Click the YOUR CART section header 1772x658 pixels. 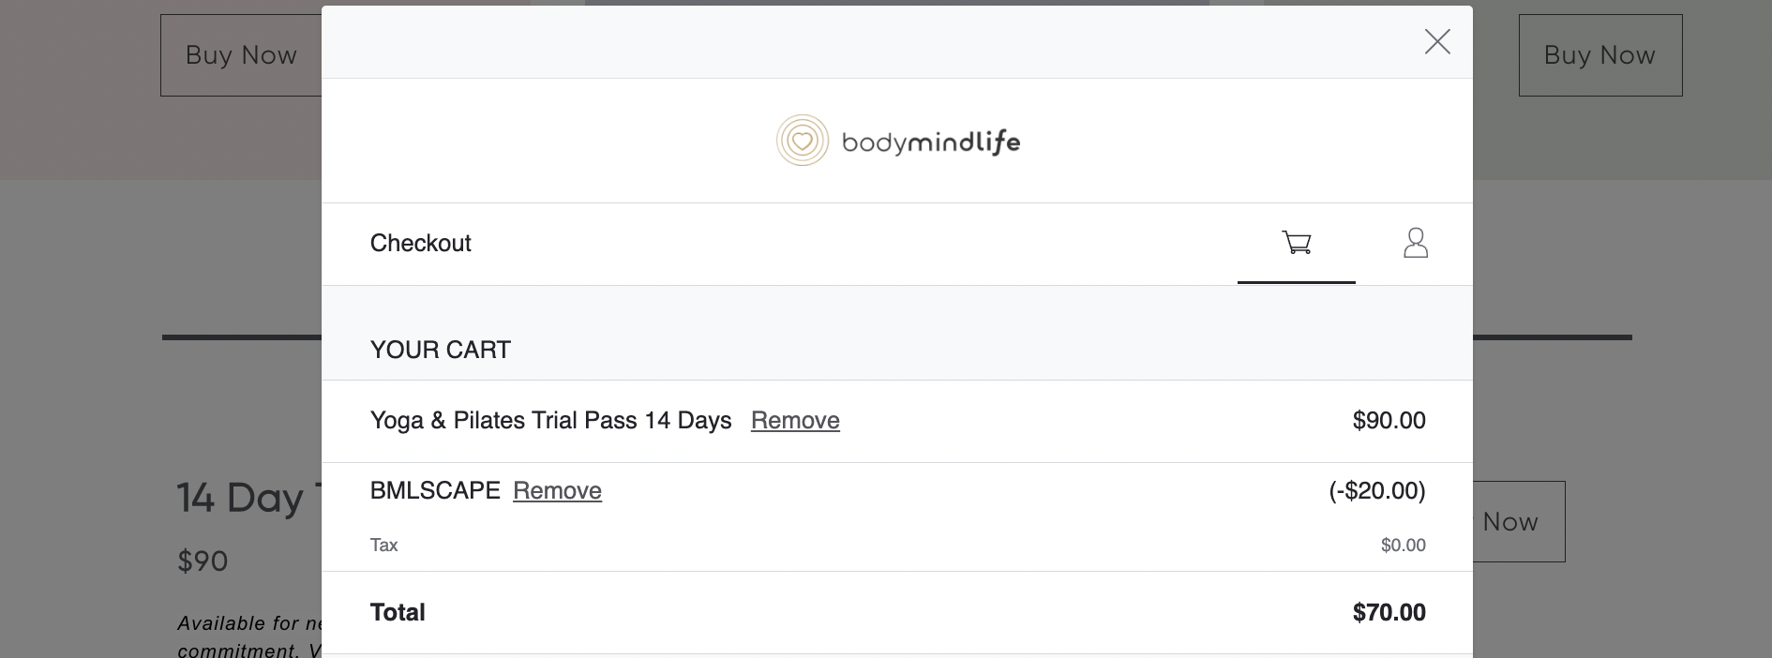click(x=441, y=350)
